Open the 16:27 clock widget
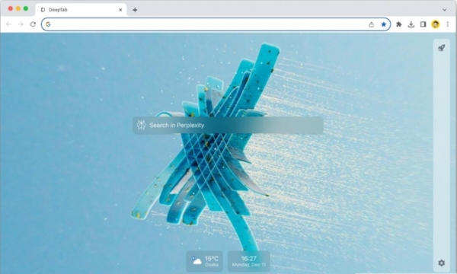 [x=248, y=261]
